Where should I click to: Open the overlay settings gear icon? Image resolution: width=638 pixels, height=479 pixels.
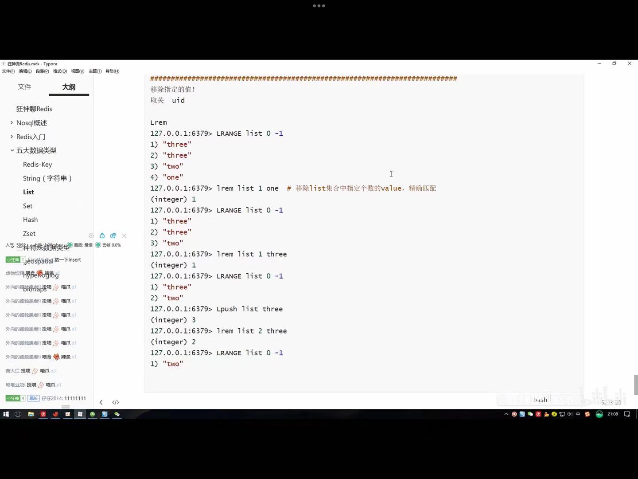coord(91,236)
